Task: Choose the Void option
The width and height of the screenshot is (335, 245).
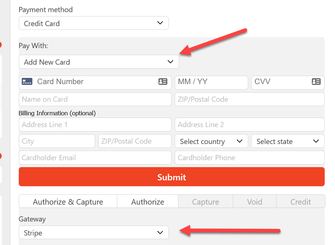Action: click(x=255, y=201)
